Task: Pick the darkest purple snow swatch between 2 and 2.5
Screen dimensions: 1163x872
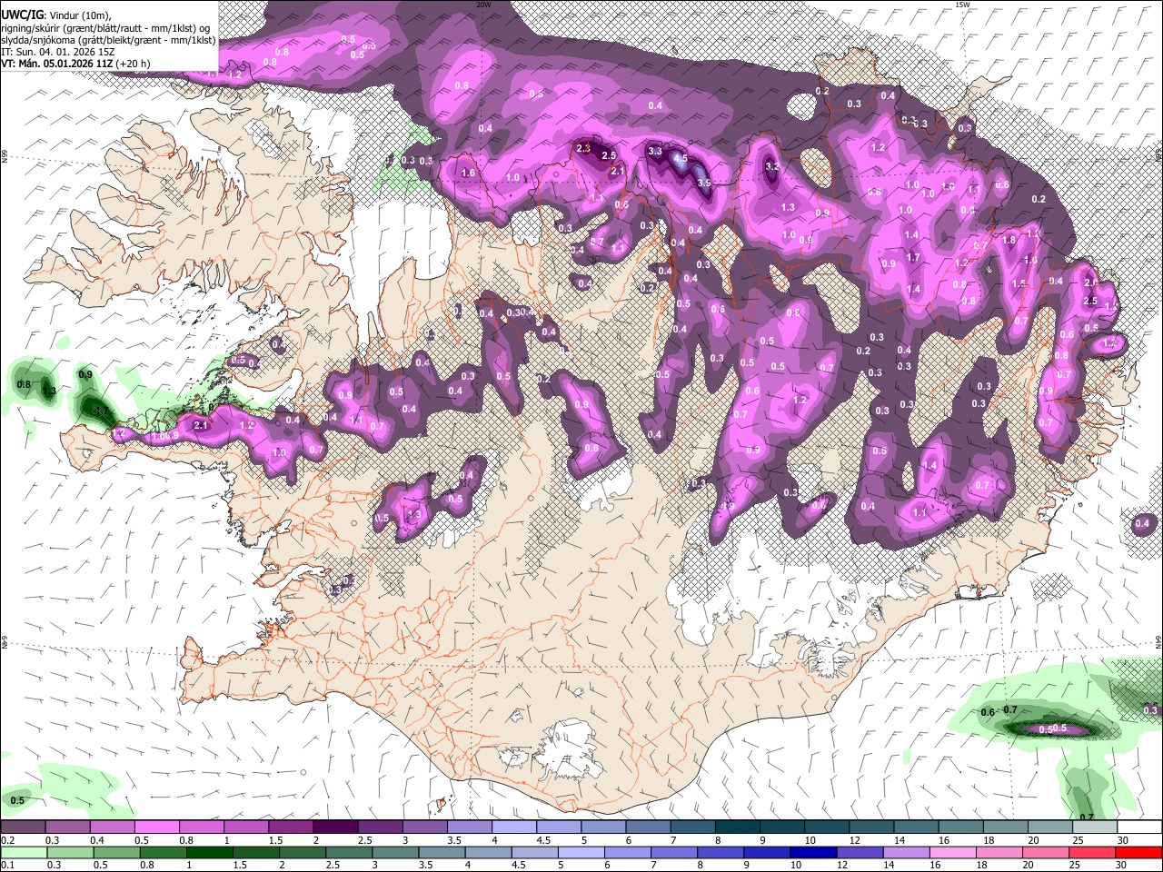Action: pyautogui.click(x=334, y=827)
